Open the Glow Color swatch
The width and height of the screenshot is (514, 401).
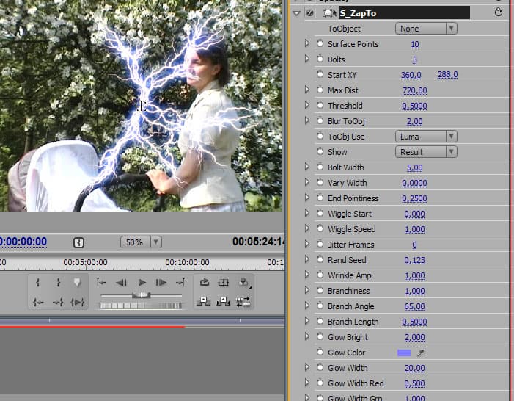pos(404,353)
